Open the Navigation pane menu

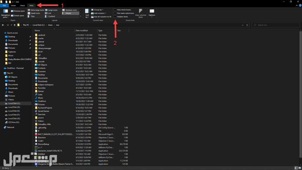(6, 13)
